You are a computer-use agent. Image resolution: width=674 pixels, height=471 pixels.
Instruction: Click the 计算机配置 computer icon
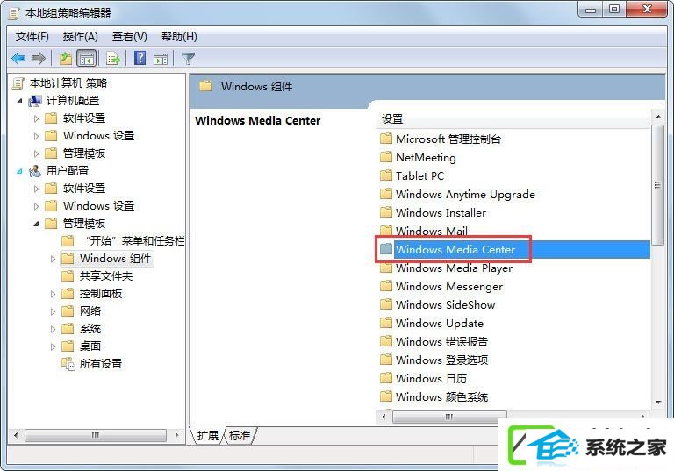click(x=35, y=101)
